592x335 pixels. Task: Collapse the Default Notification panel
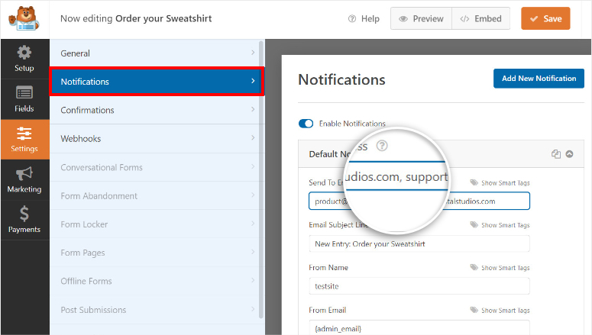(569, 154)
